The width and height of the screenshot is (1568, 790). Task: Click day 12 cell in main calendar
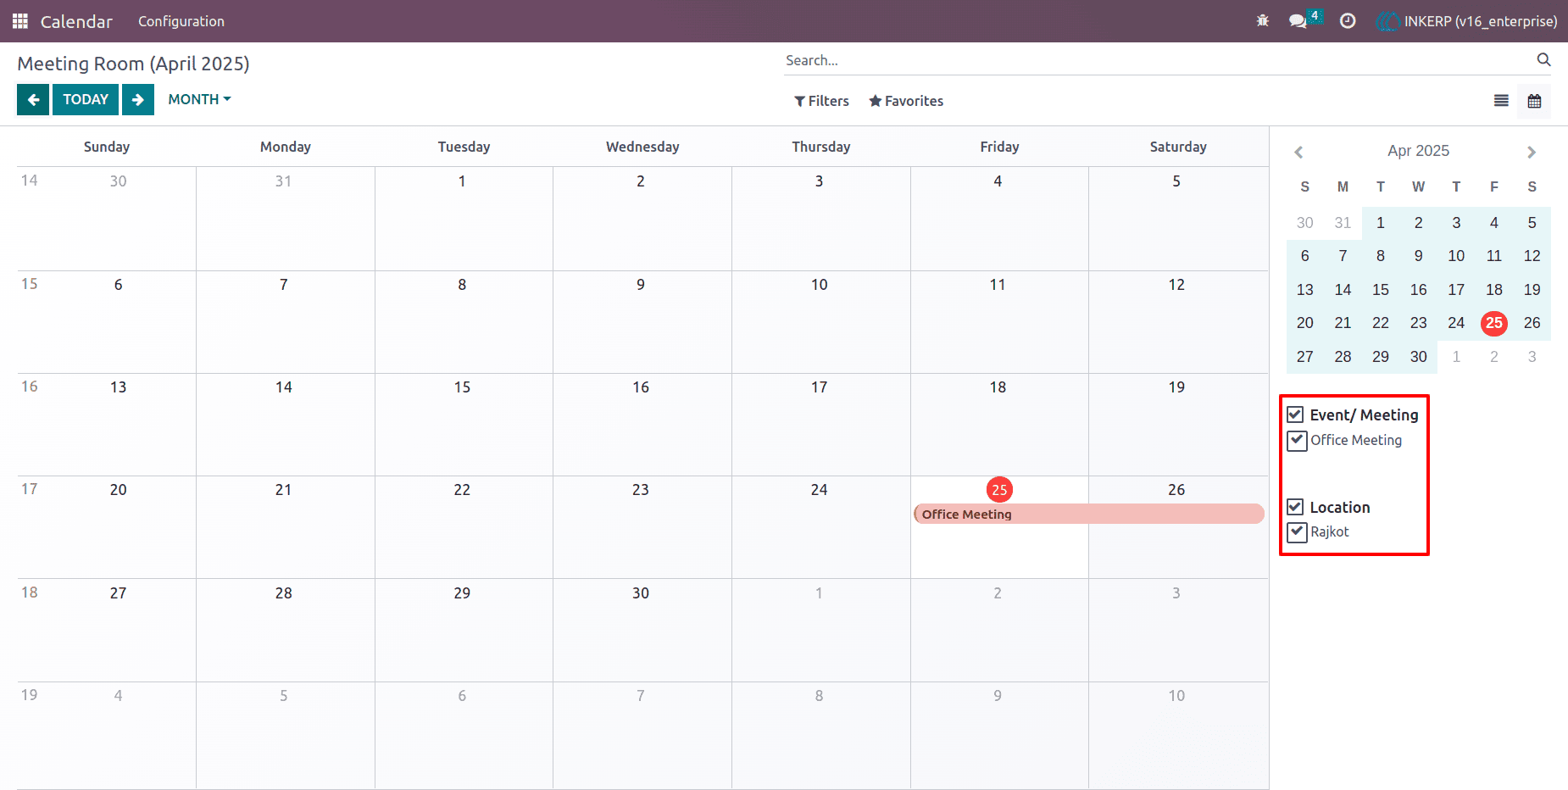pos(1178,322)
